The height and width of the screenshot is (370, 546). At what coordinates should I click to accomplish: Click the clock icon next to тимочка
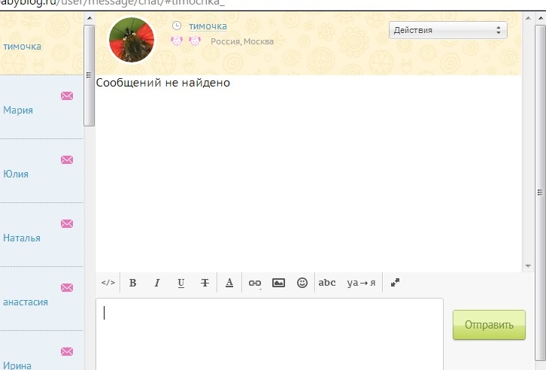click(x=177, y=26)
